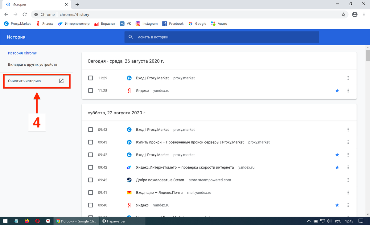370x225 pixels.
Task: Open a new tab with the plus button
Action: coord(77,5)
